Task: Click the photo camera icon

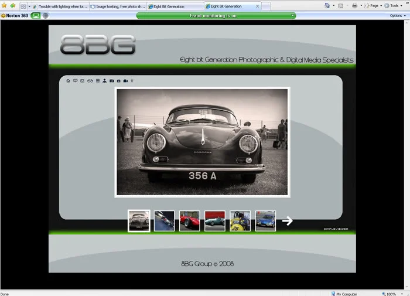Action: tap(112, 81)
